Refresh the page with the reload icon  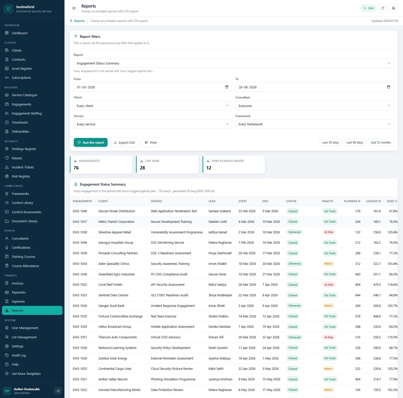pos(383,8)
